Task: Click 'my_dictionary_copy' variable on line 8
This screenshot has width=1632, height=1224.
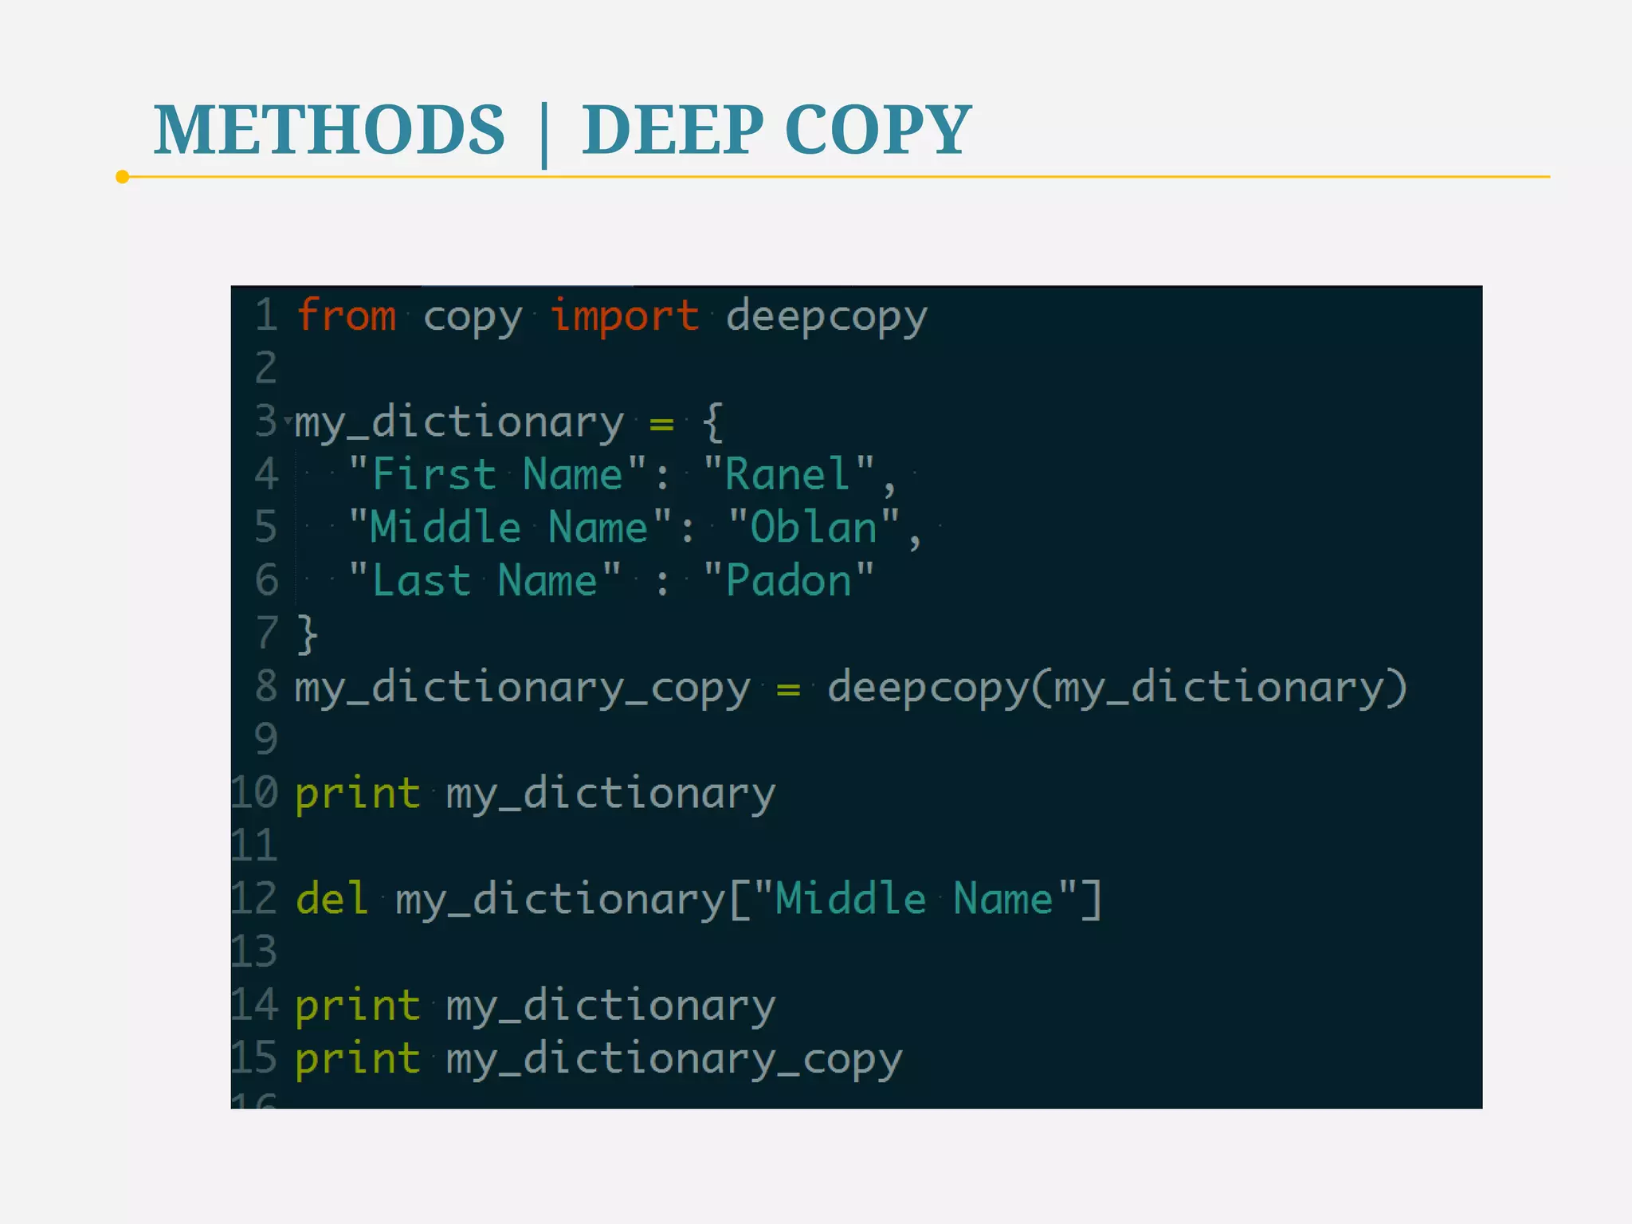Action: click(522, 688)
